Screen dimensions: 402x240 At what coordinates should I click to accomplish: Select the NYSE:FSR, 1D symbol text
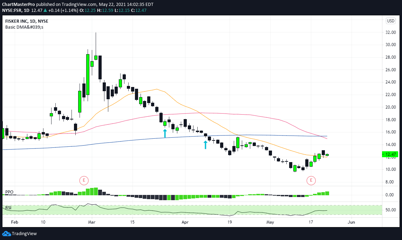point(16,10)
